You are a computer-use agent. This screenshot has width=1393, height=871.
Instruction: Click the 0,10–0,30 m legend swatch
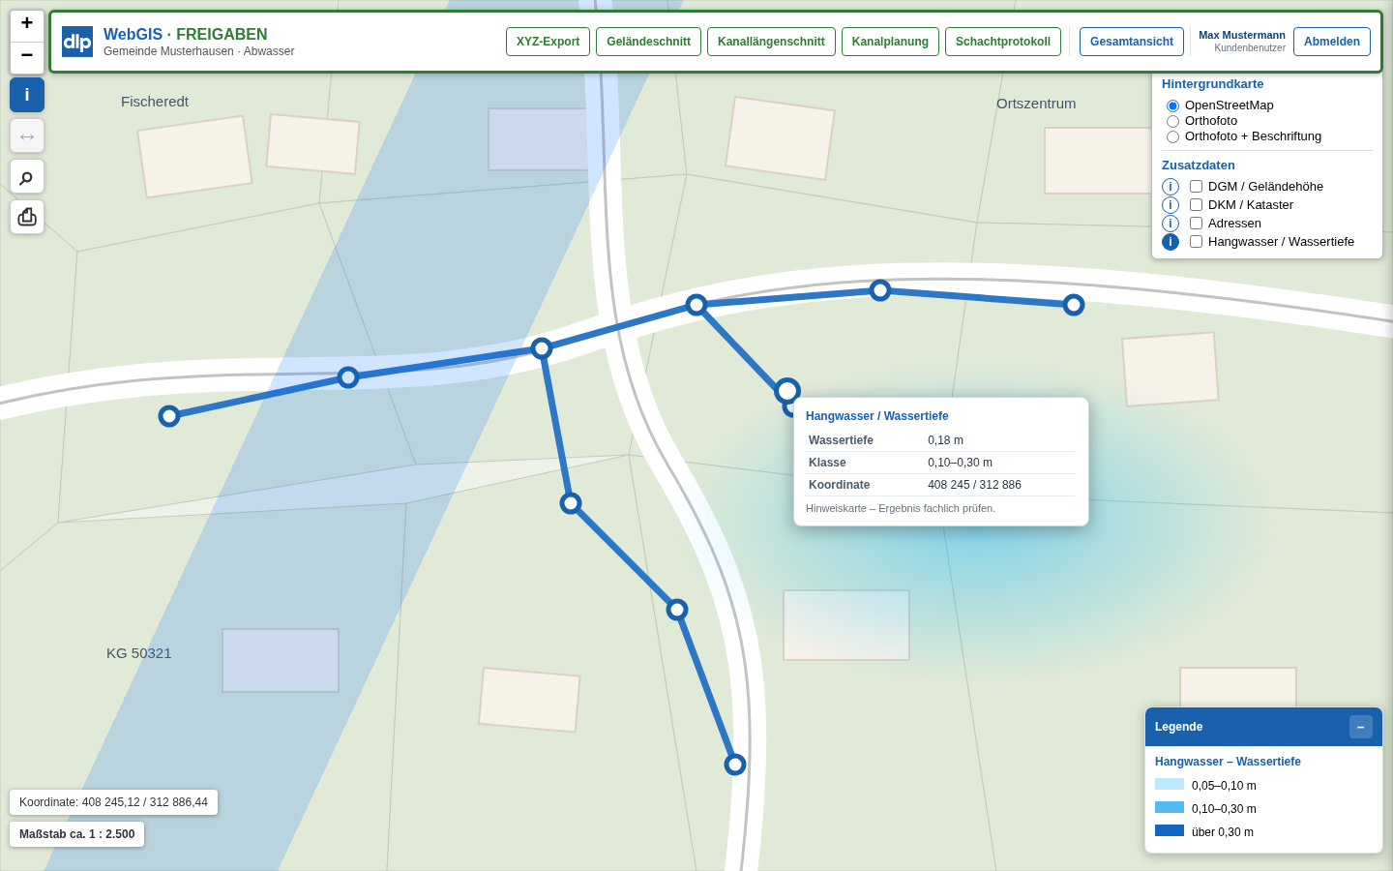[x=1170, y=807]
